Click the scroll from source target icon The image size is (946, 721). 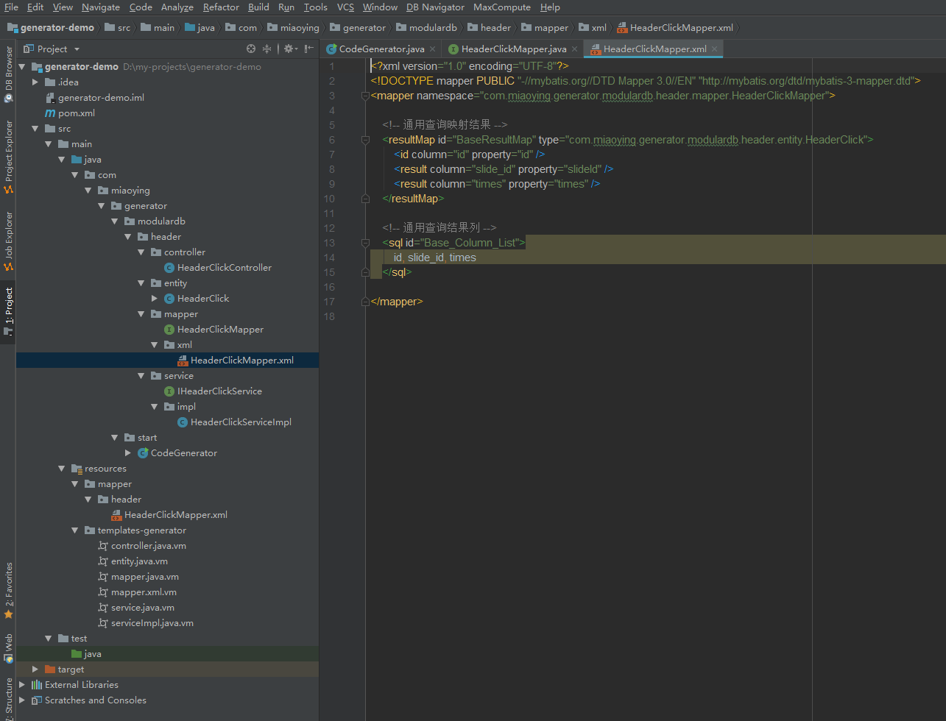(251, 49)
